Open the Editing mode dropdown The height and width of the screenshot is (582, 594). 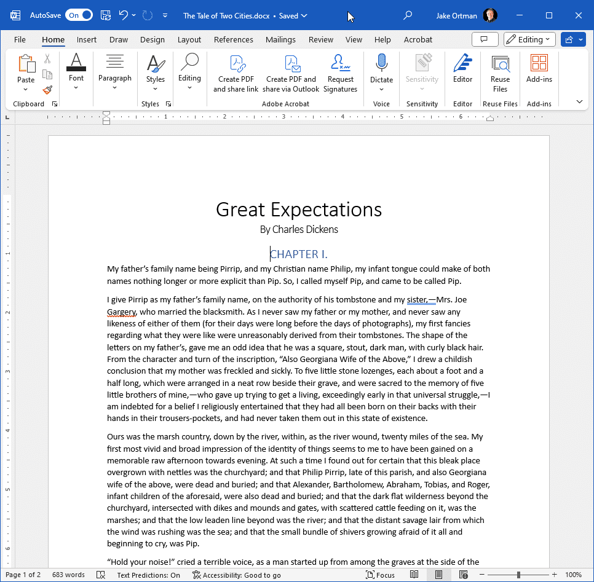point(529,39)
